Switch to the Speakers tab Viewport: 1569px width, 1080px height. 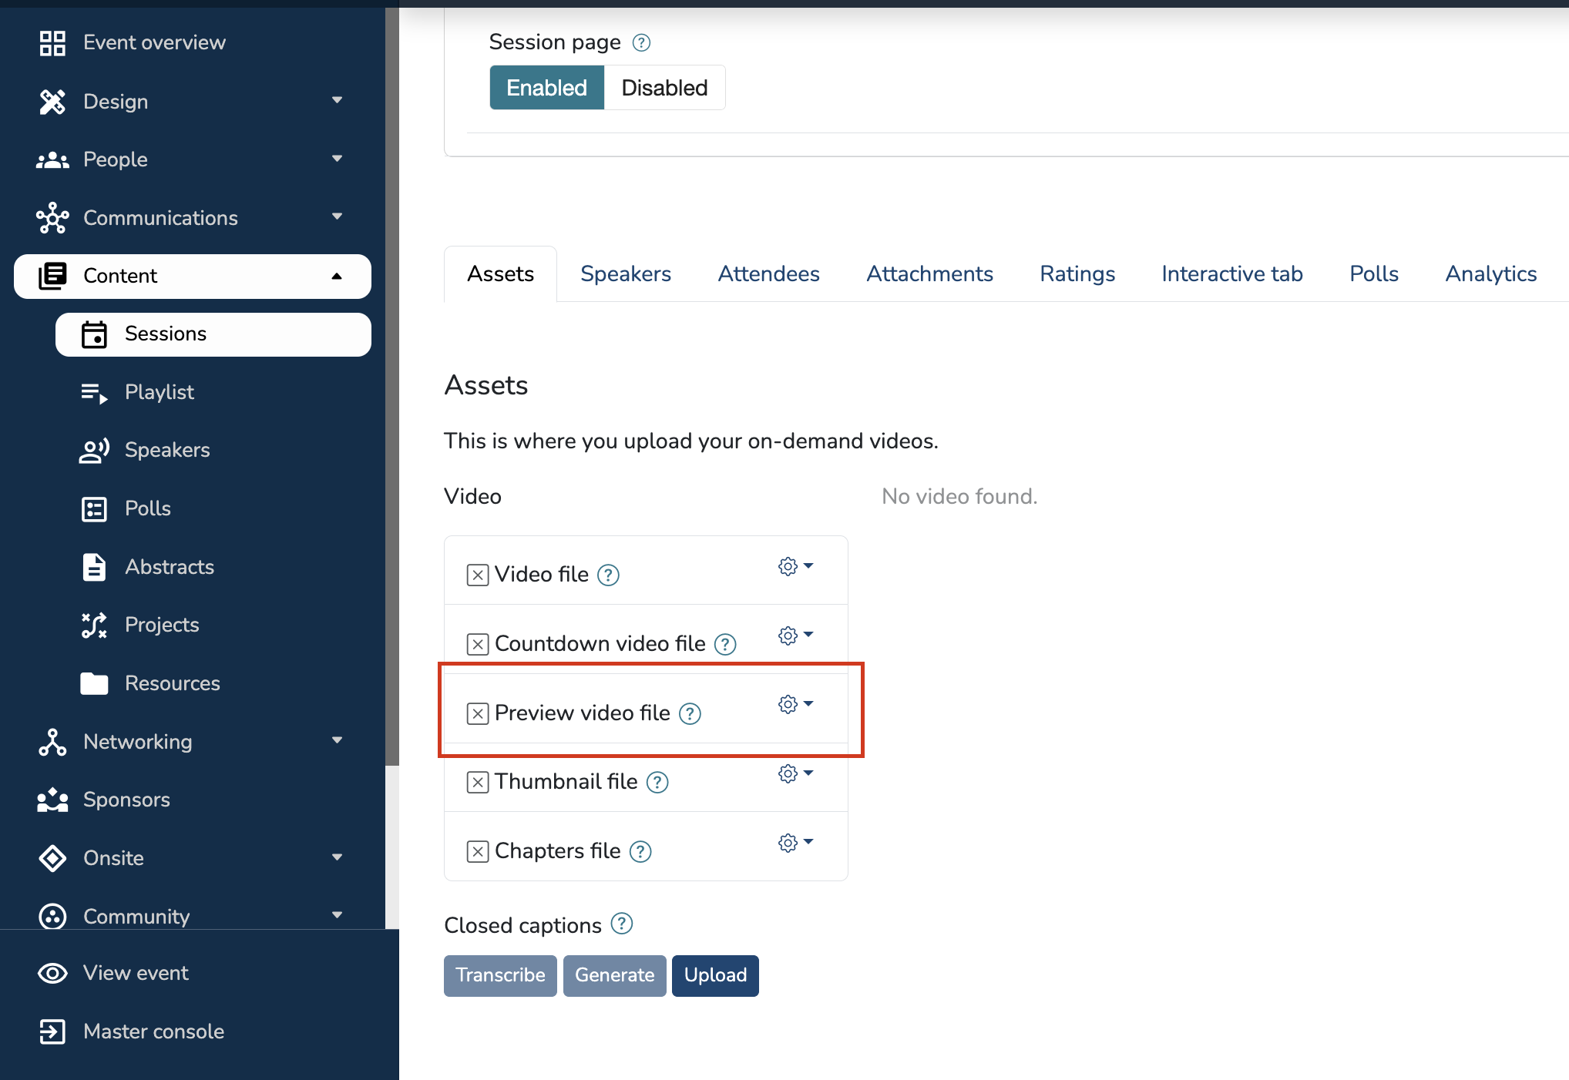(625, 274)
